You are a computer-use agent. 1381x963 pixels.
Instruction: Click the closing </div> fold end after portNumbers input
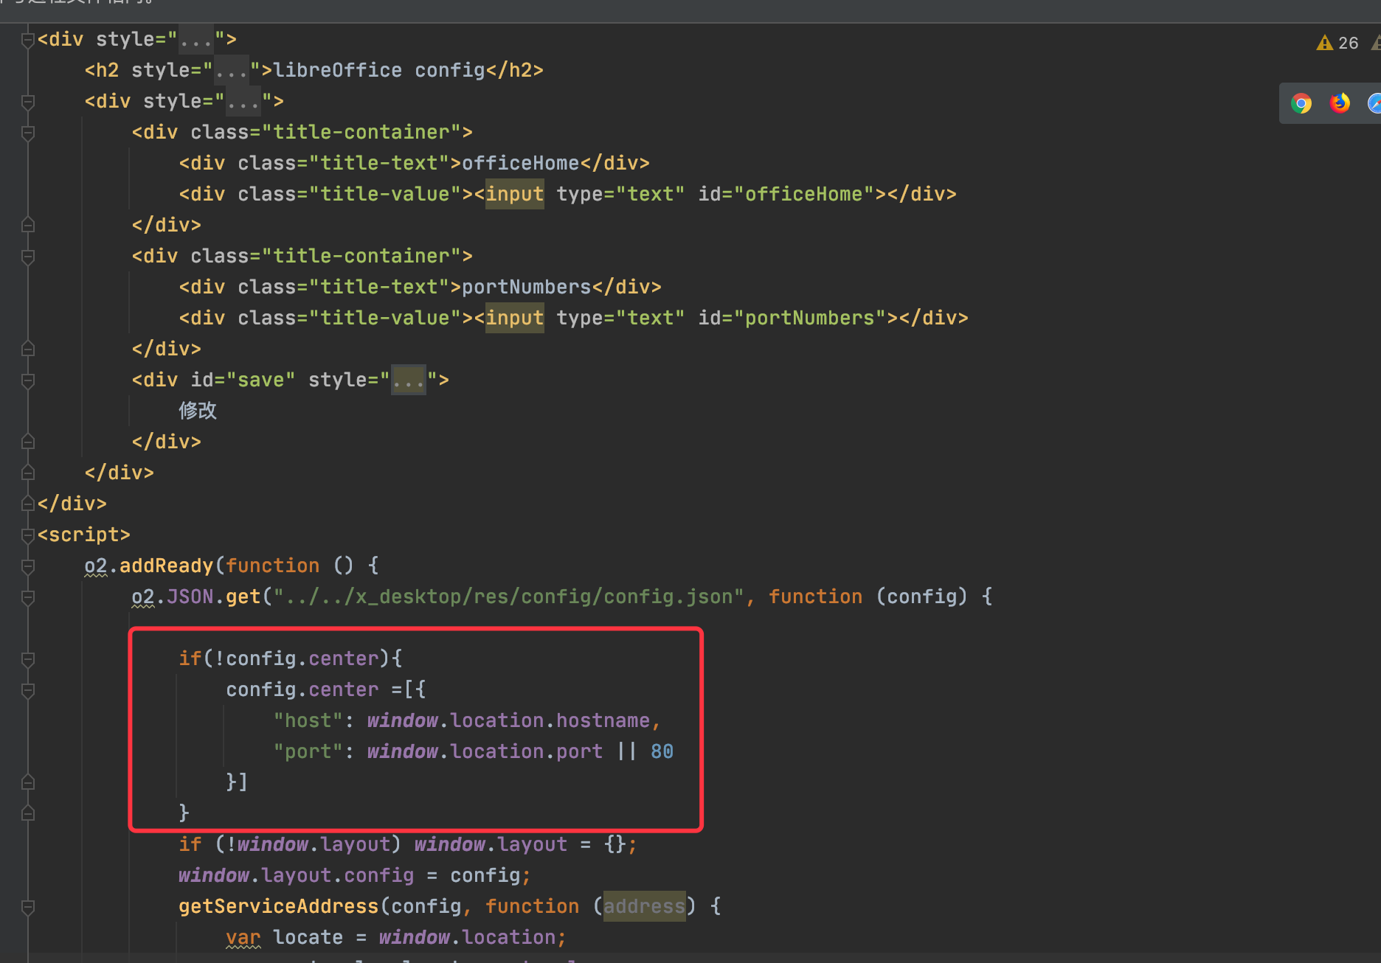28,350
